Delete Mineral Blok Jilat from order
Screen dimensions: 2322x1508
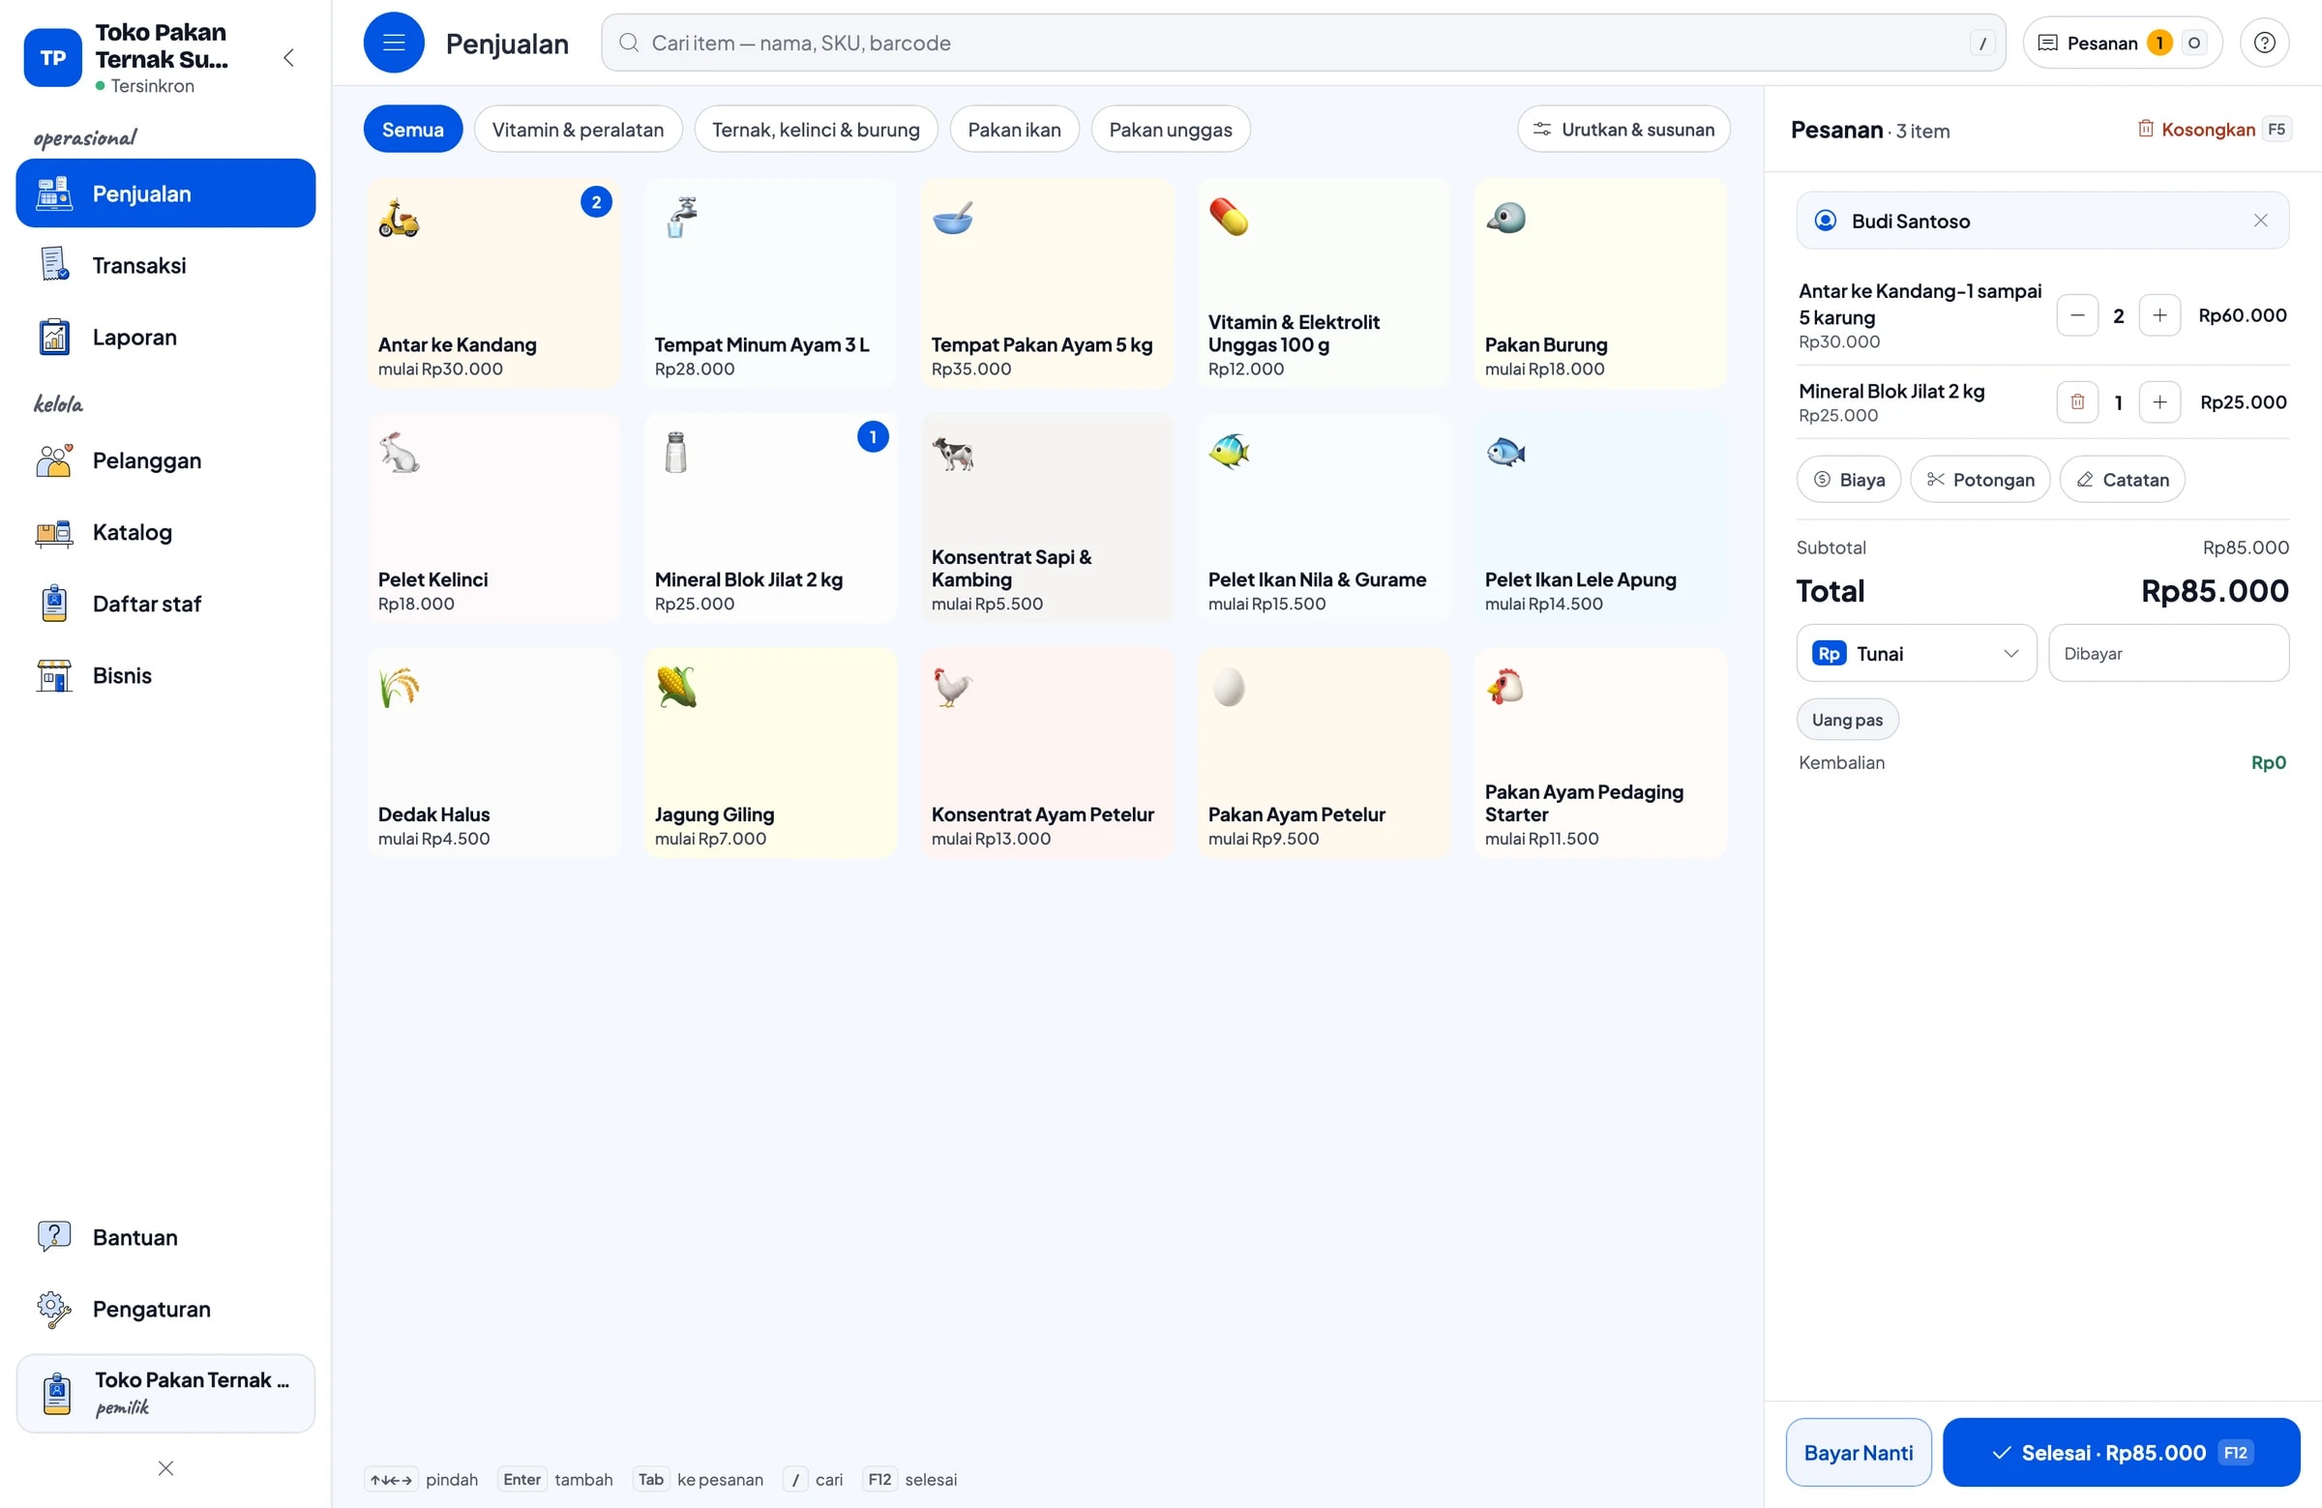2076,401
